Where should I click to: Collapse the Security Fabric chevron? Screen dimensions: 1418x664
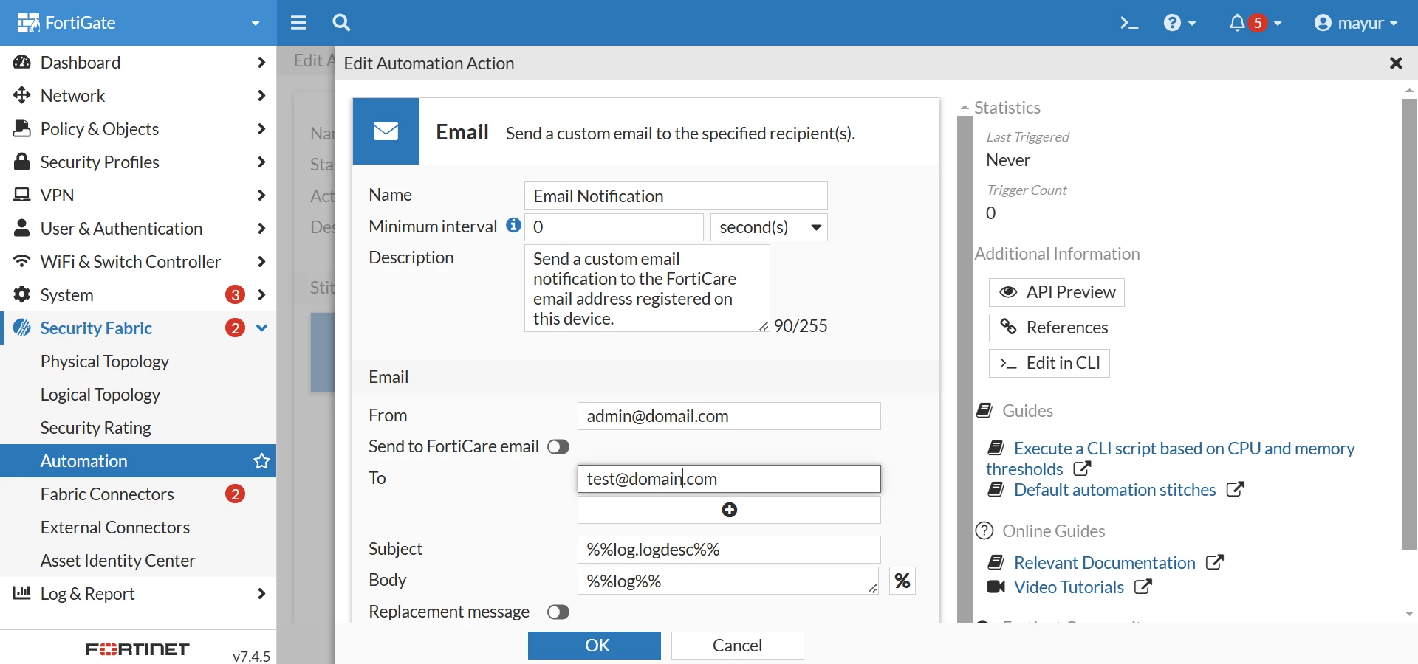pos(261,328)
